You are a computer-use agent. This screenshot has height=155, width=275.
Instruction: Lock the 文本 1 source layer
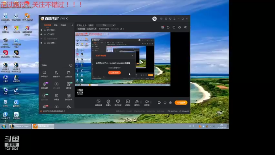pyautogui.click(x=45, y=30)
